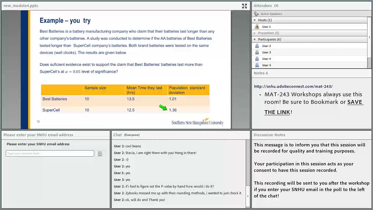This screenshot has width=373, height=210.
Task: Click the Attendees (7) pod title
Action: (266, 6)
